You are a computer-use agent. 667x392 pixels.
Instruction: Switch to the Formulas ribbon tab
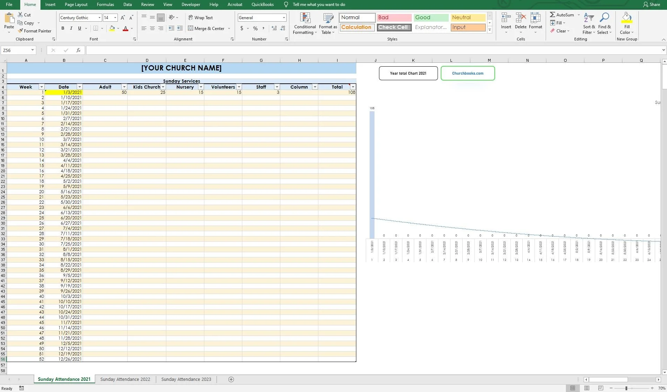point(105,5)
